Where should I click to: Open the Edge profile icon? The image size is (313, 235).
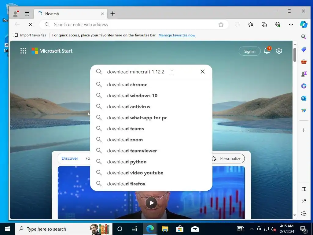click(15, 13)
